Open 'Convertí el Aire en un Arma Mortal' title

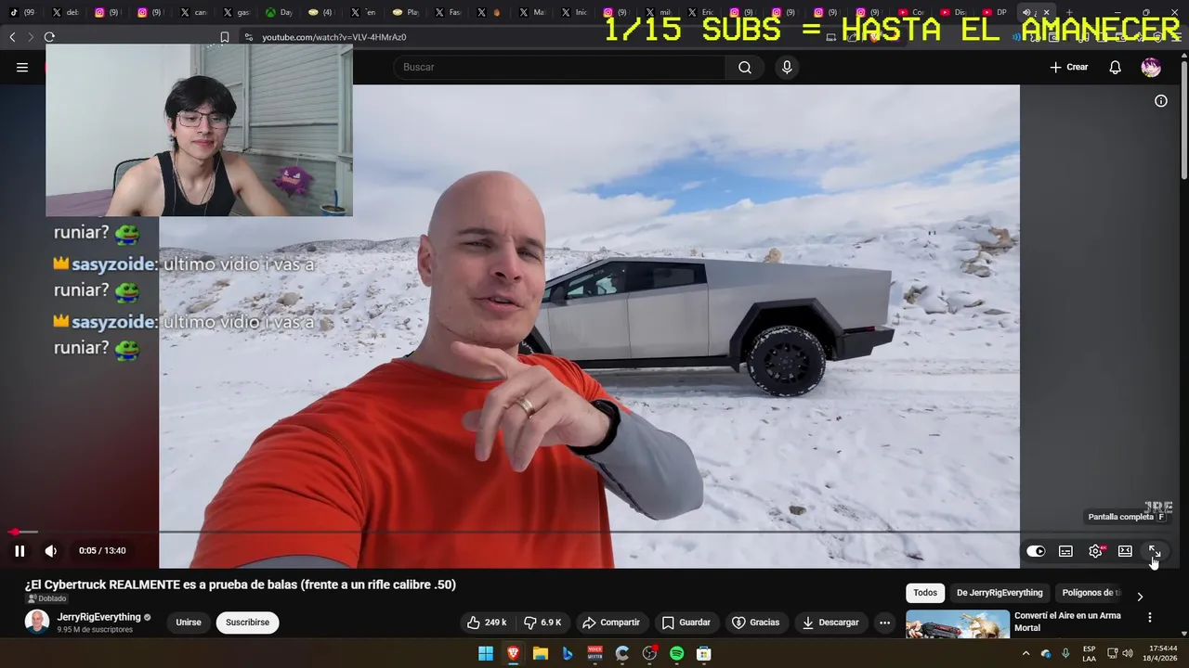[1067, 622]
